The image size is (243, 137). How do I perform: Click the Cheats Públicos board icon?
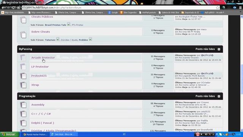[x=23, y=20]
